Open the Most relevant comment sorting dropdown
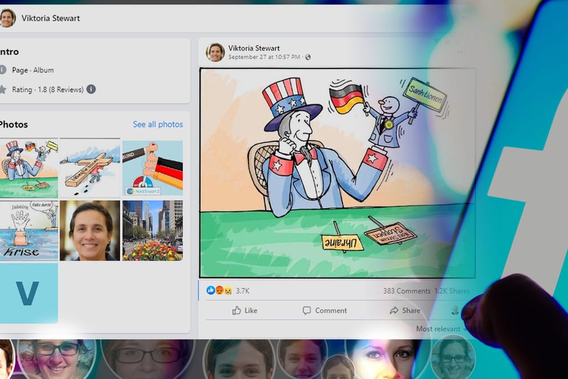Image resolution: width=568 pixels, height=379 pixels. click(441, 329)
